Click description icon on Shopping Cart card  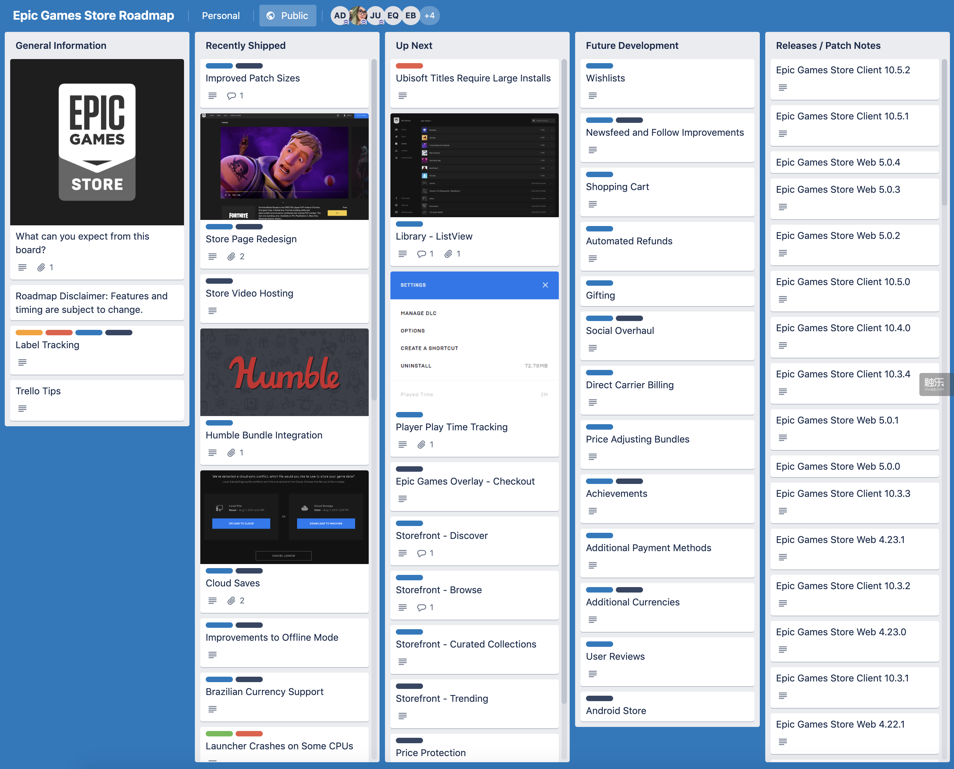click(593, 204)
